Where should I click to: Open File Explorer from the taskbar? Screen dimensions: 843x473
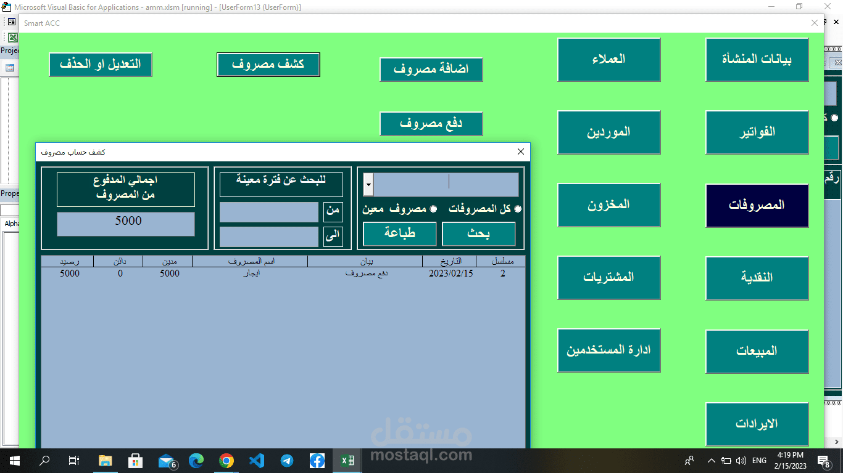[x=106, y=461]
